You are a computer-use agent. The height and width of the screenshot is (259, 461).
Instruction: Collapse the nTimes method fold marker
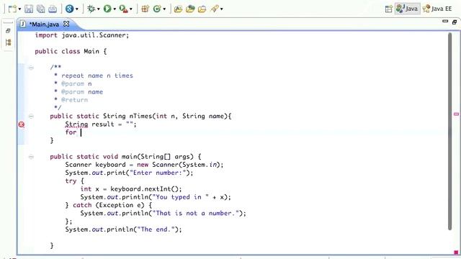click(x=31, y=117)
